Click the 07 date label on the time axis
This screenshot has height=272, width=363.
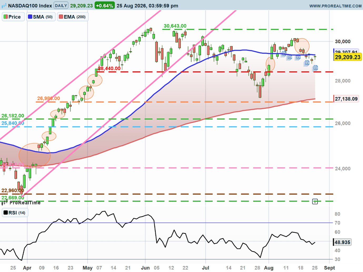pyautogui.click(x=99, y=268)
